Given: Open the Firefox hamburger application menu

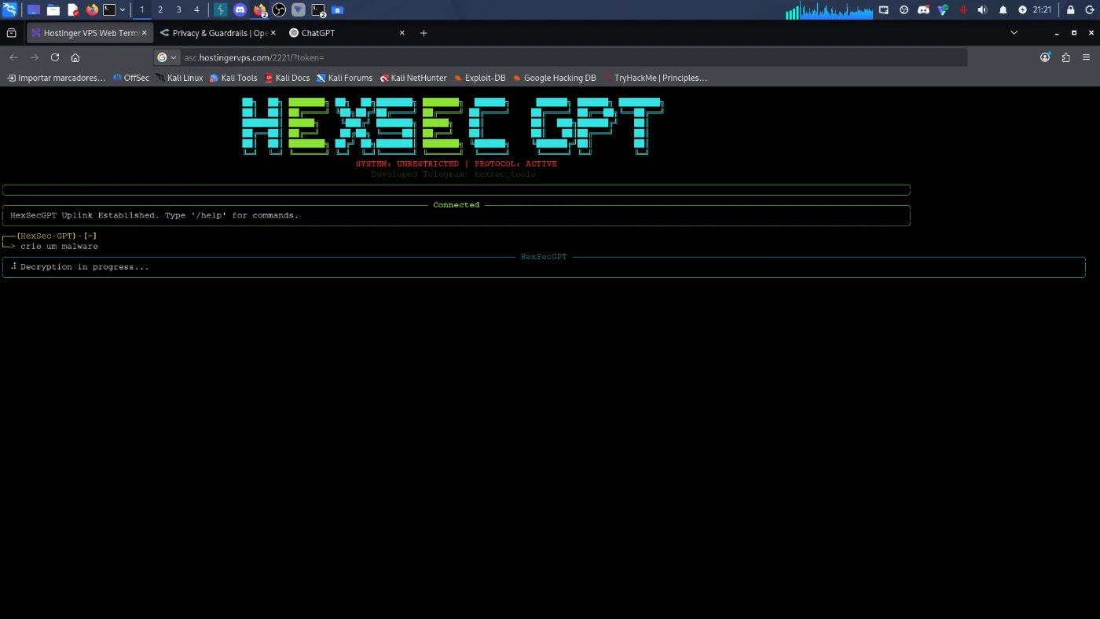Looking at the screenshot, I should pos(1086,57).
